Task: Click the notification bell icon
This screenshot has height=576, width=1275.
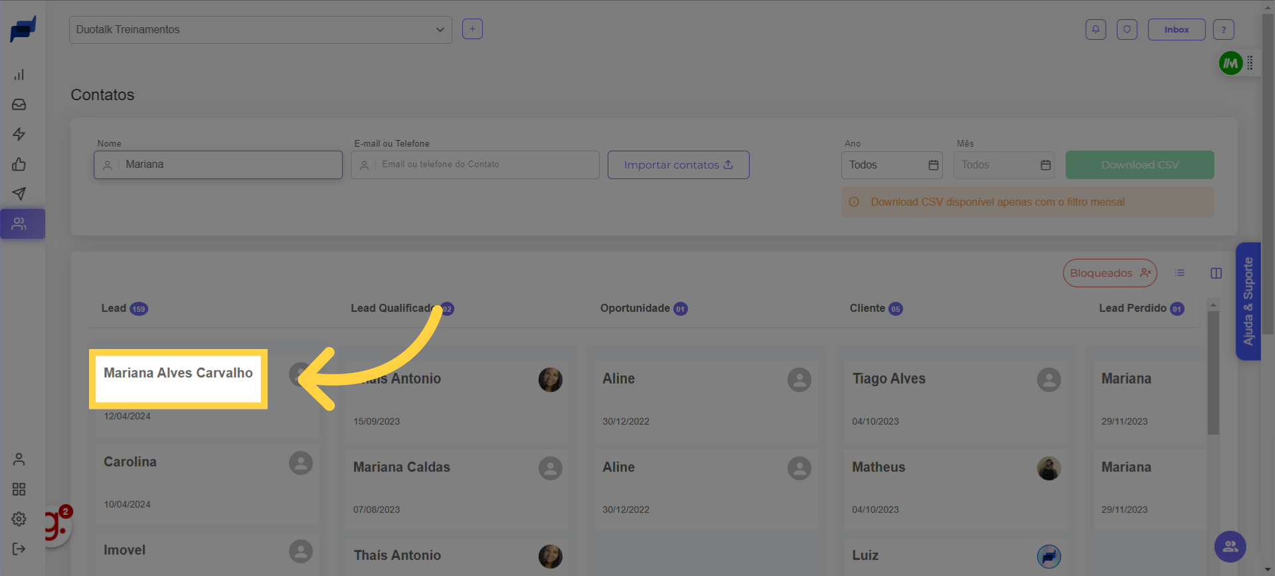Action: (x=1096, y=29)
